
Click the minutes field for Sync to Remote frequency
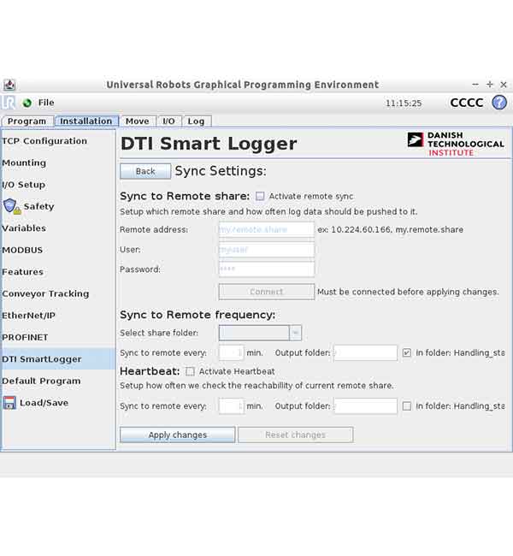coord(231,352)
